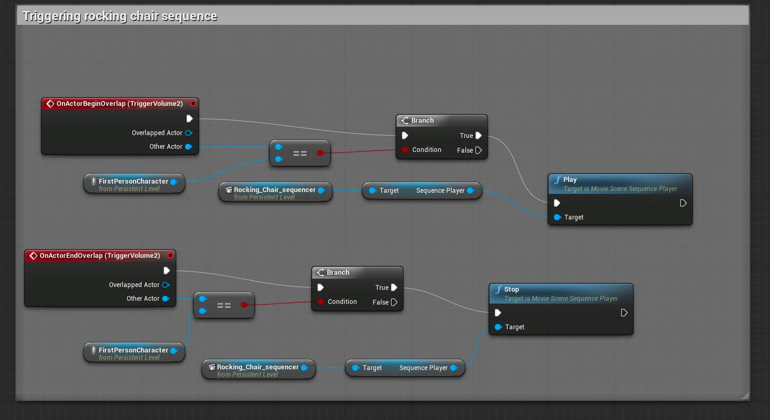The image size is (770, 420).
Task: Select the Play node by its subtitle text
Action: click(x=620, y=189)
